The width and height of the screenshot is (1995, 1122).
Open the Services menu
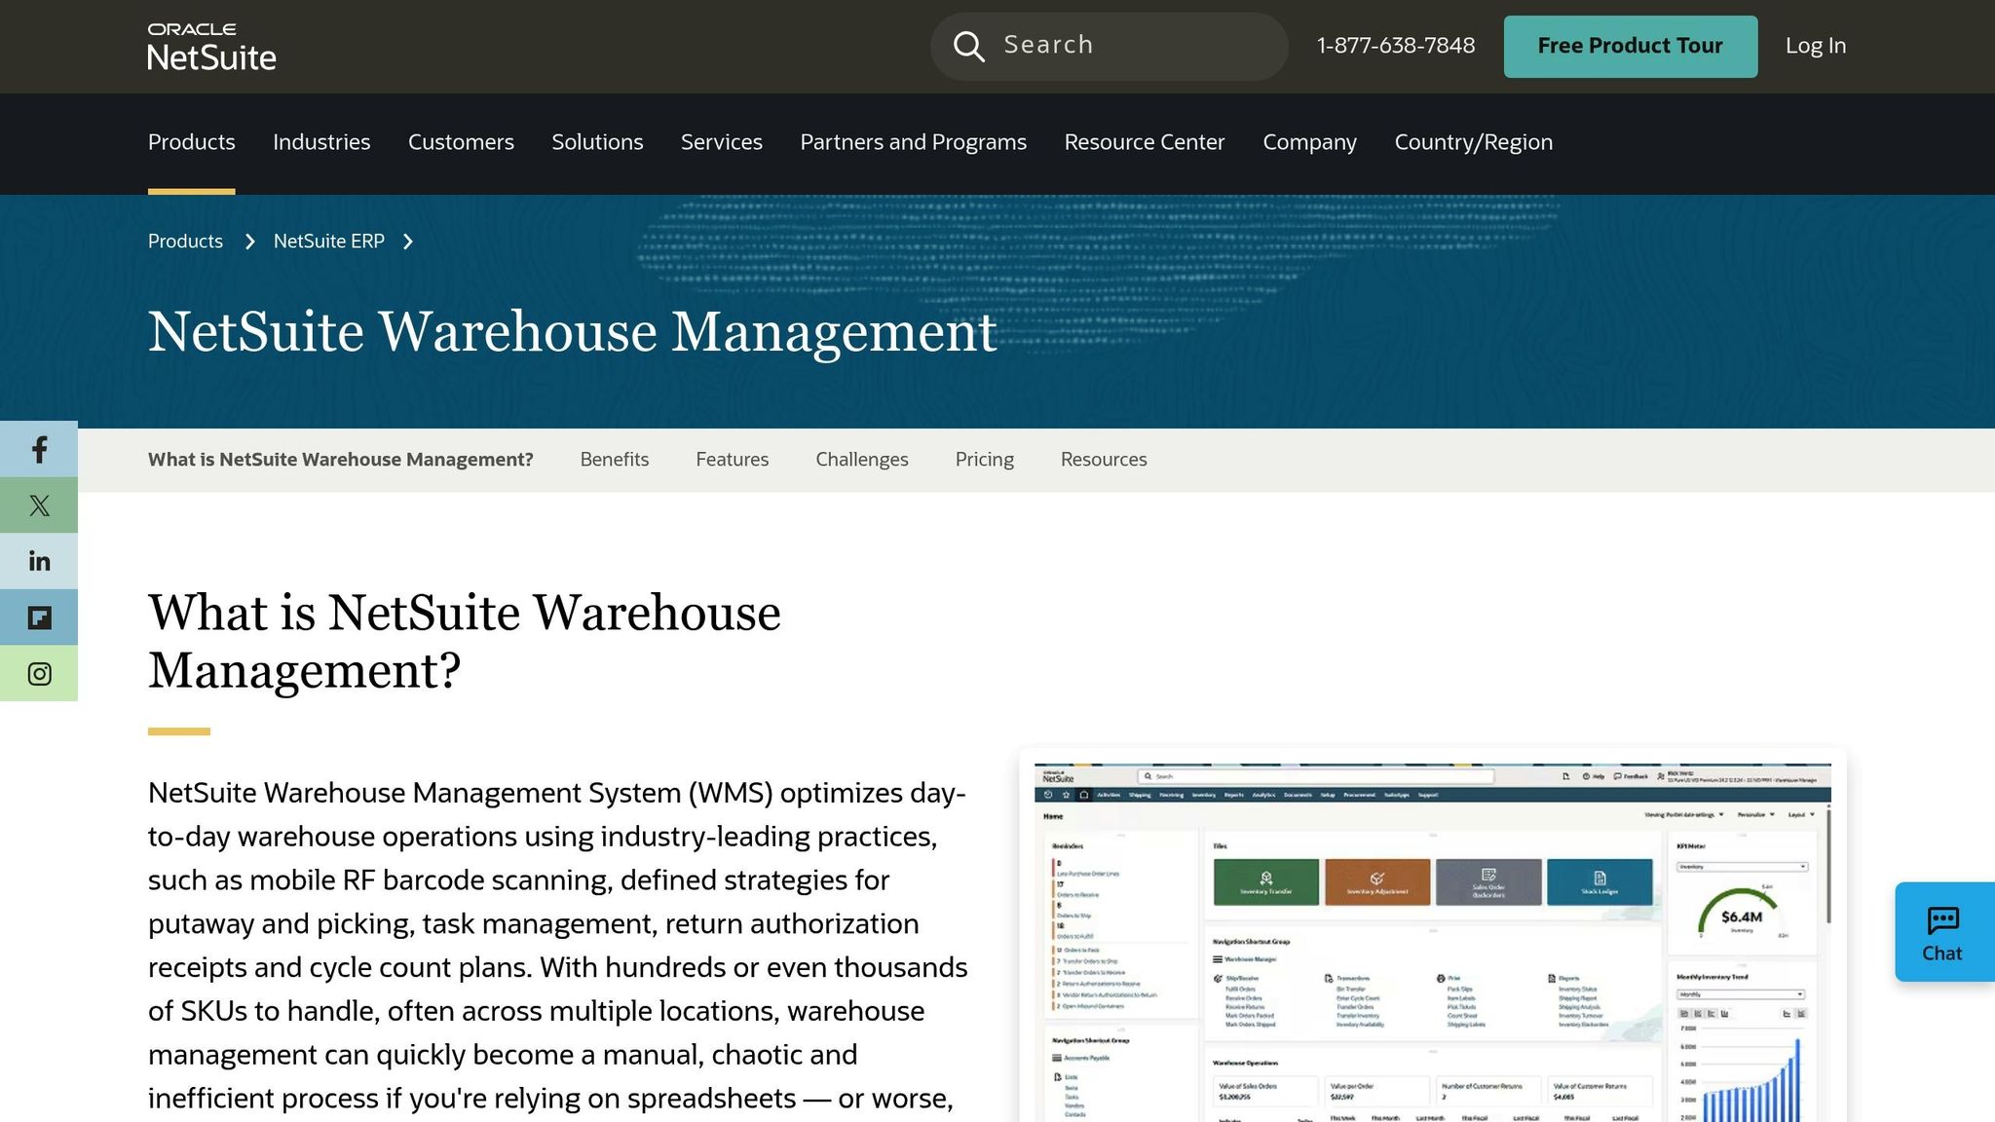[722, 142]
